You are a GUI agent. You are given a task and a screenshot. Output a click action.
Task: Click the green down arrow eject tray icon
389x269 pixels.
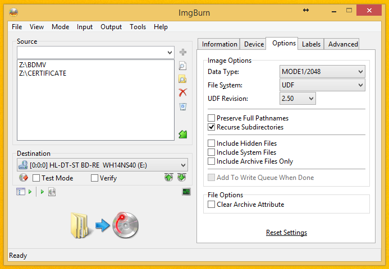click(182, 177)
